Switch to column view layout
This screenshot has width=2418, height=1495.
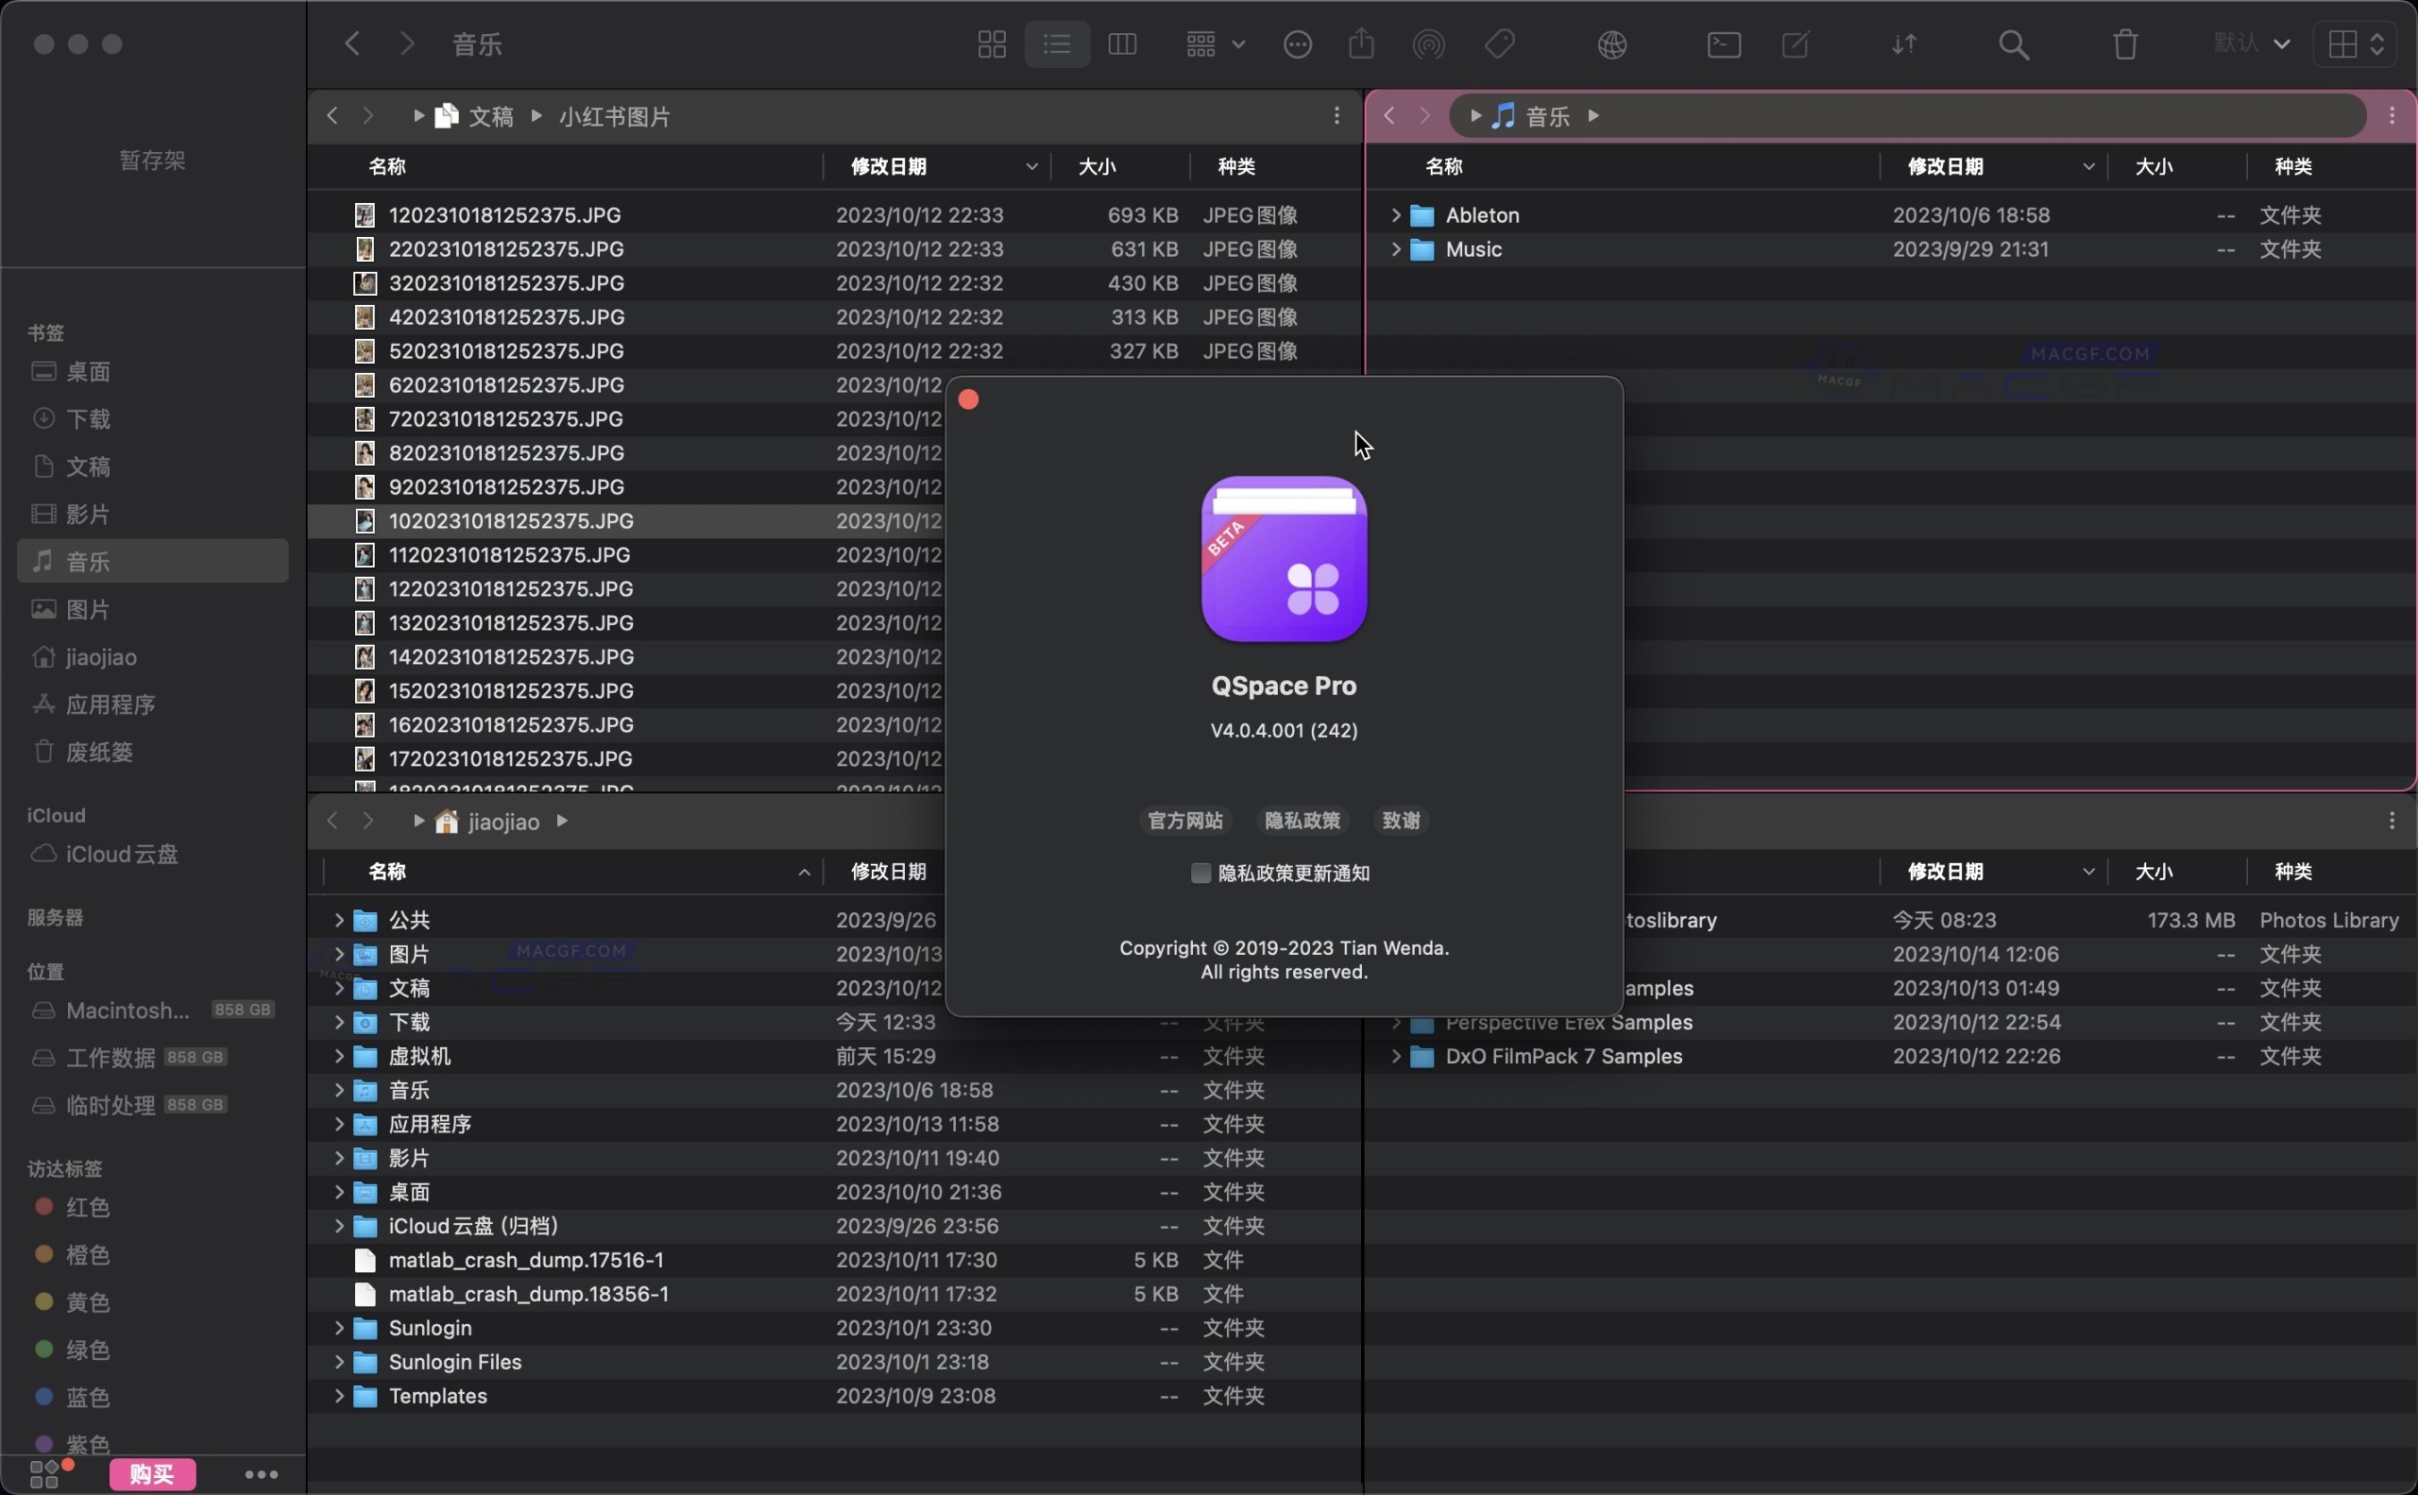1123,43
